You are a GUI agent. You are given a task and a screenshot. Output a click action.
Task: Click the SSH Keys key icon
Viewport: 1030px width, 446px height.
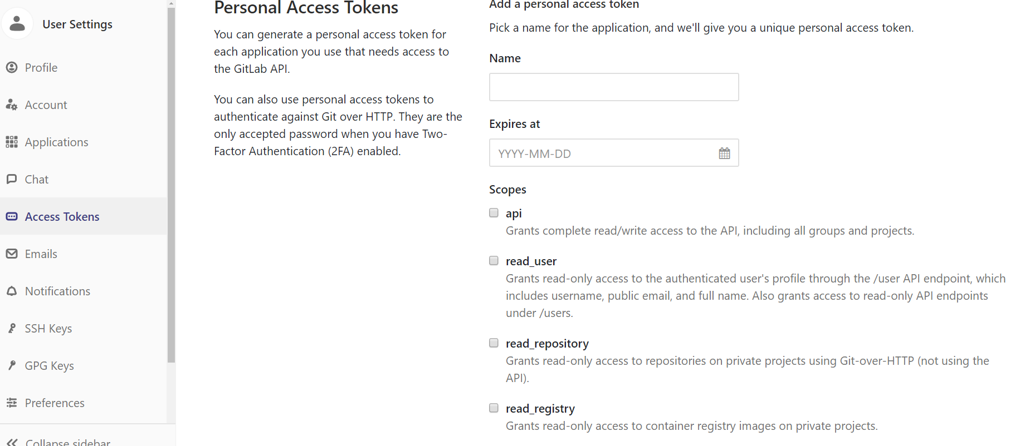(12, 328)
